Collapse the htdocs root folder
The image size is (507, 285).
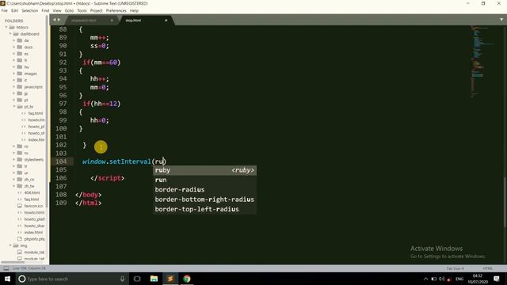[x=6, y=27]
